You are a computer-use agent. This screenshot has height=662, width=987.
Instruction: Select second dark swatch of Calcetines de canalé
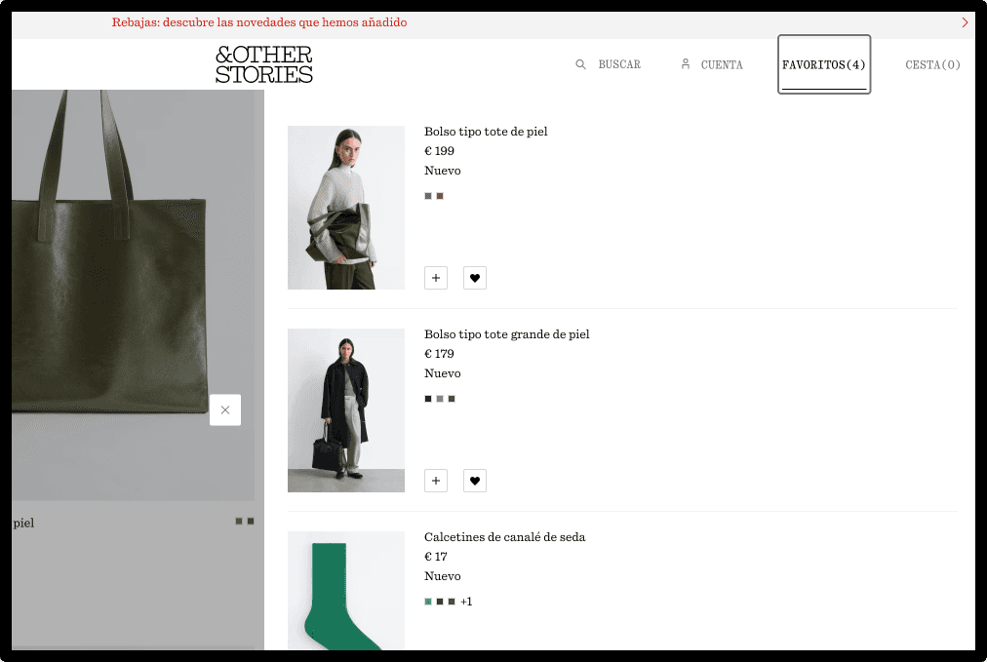440,602
